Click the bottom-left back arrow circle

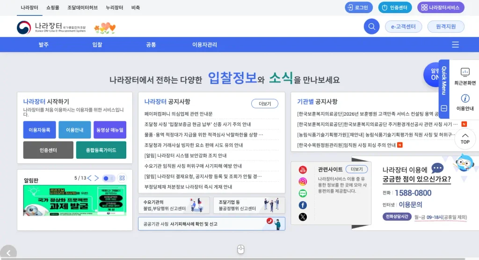tap(8, 253)
